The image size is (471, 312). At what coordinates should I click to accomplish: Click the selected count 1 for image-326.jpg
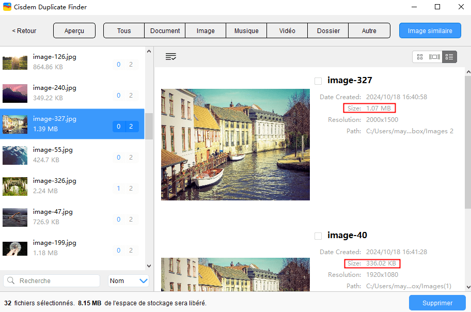[119, 189]
